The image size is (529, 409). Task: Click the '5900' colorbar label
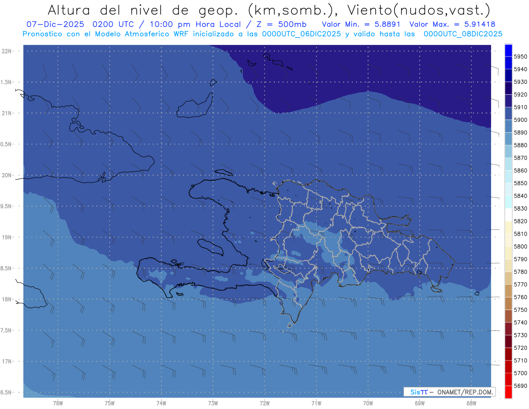coord(521,120)
